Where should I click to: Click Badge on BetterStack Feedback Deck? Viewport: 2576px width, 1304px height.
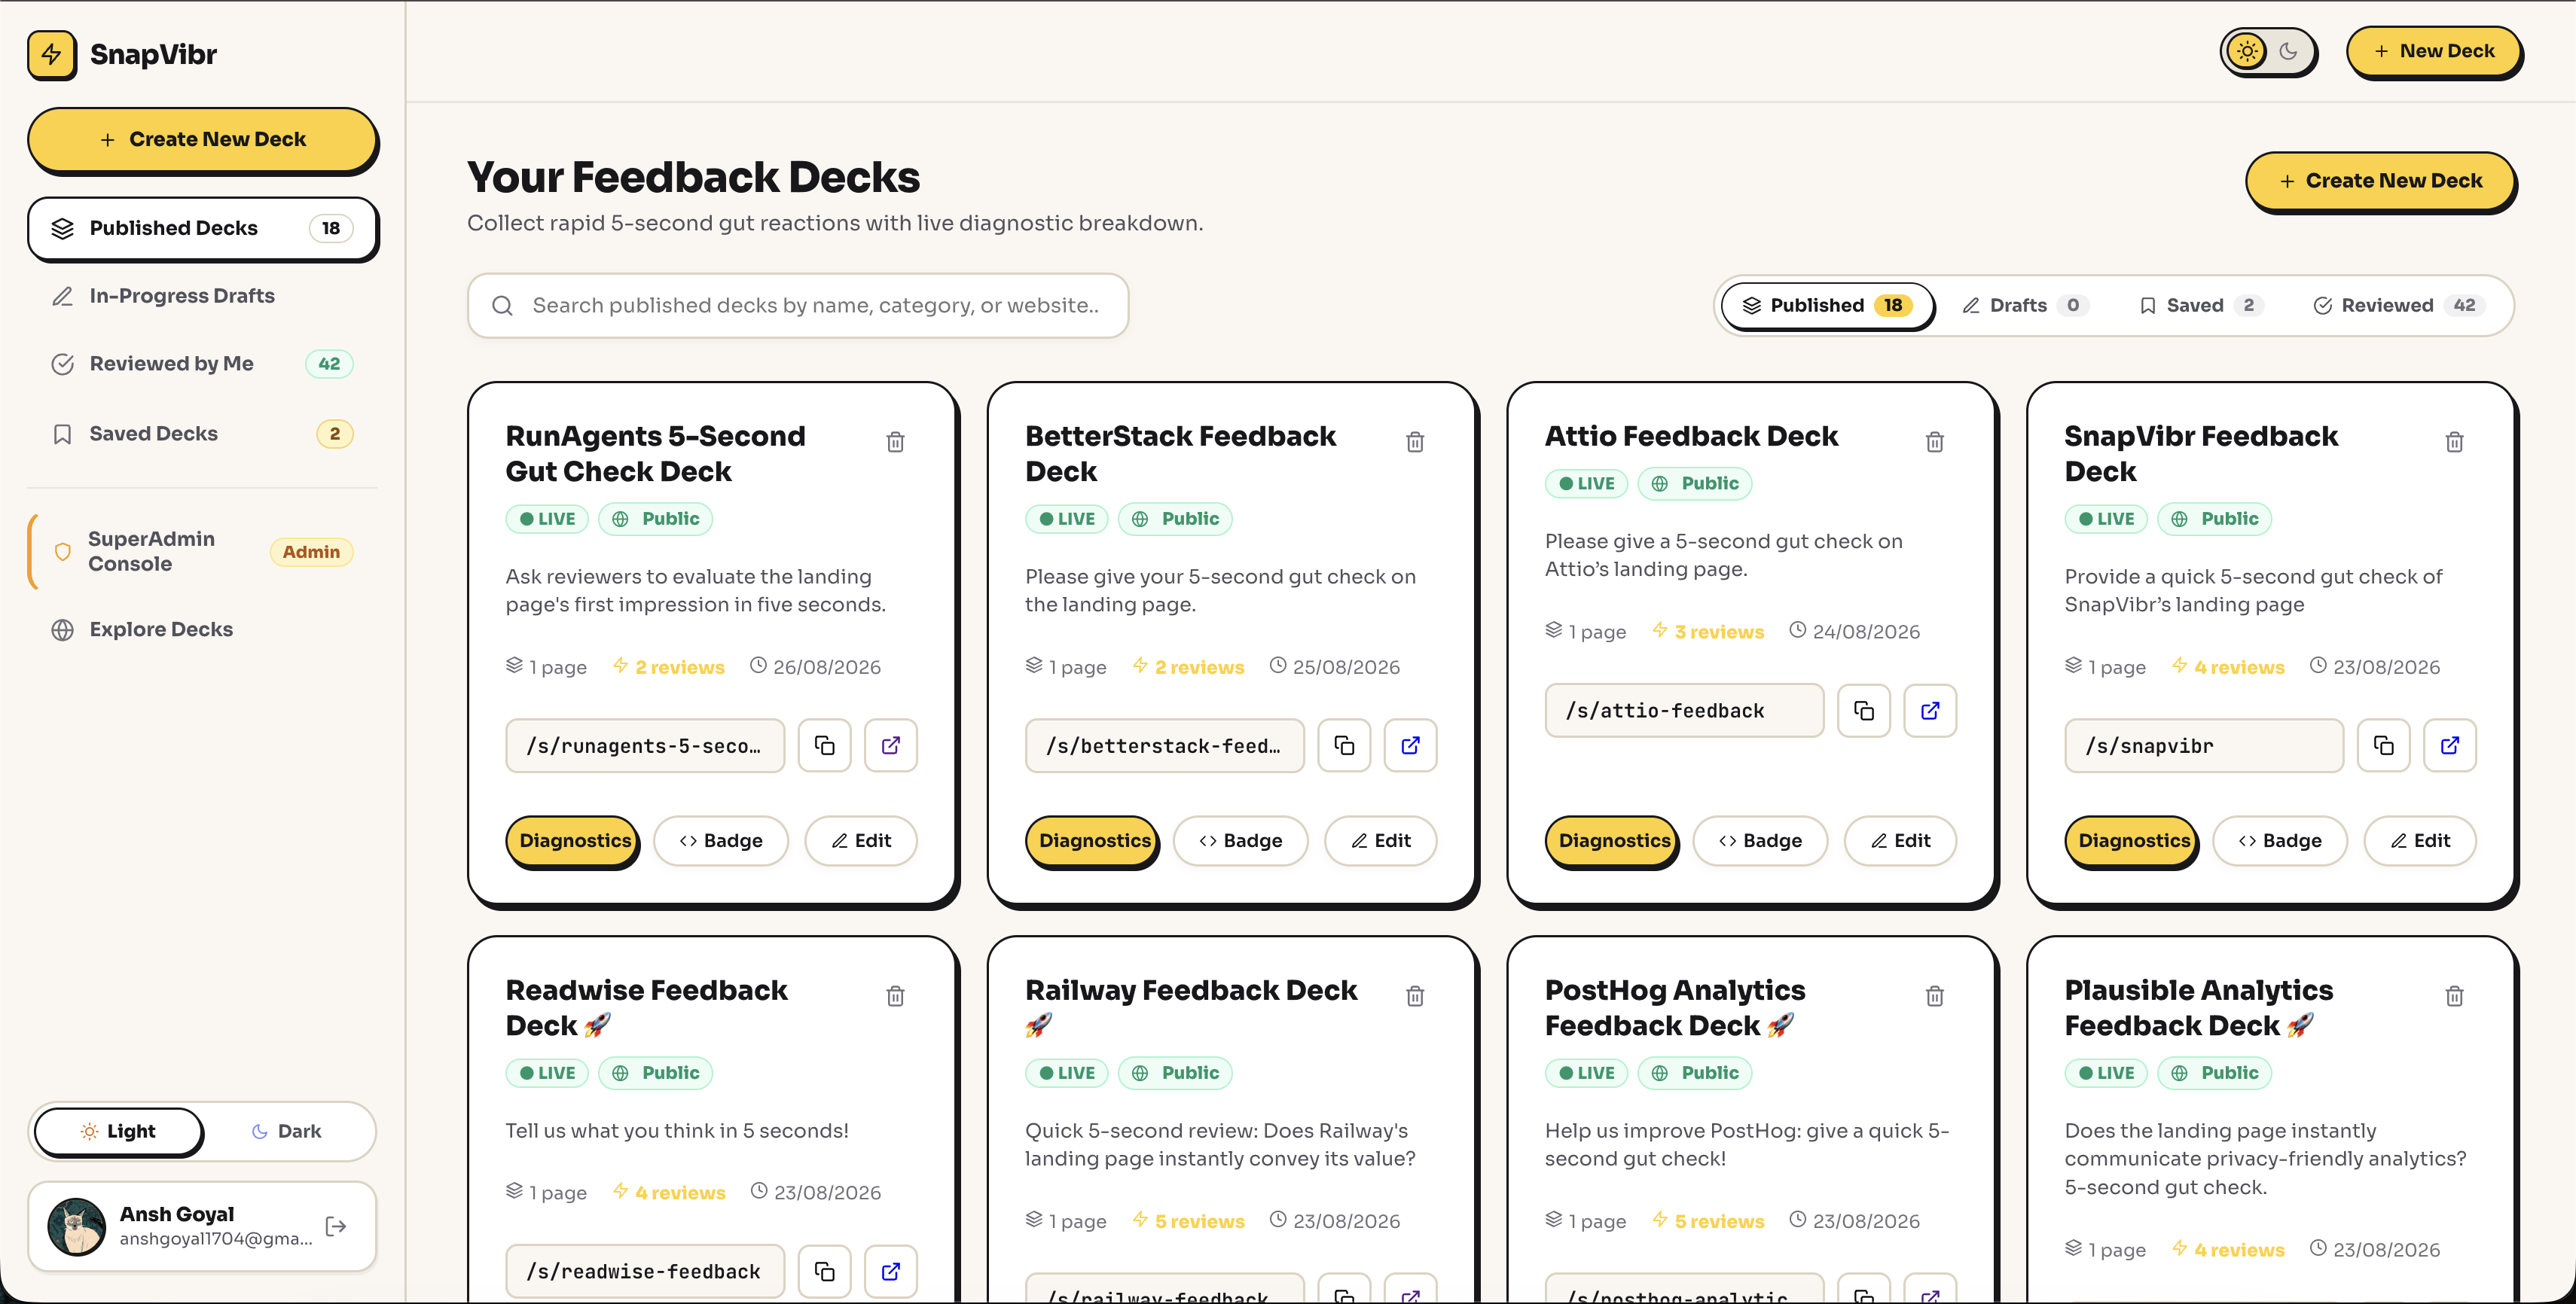coord(1240,842)
